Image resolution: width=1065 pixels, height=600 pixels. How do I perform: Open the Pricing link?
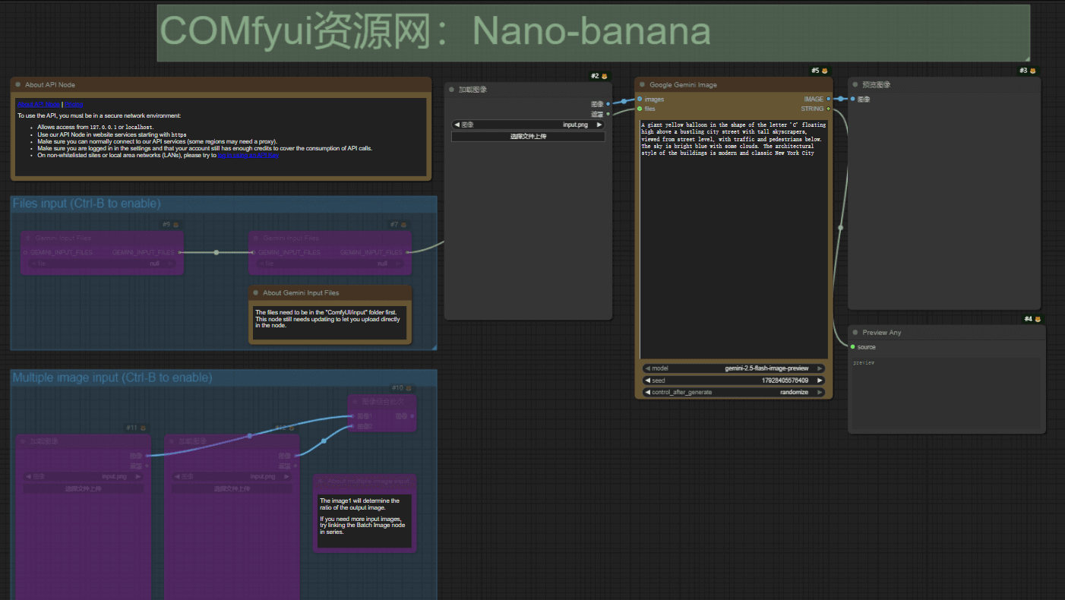[x=74, y=104]
